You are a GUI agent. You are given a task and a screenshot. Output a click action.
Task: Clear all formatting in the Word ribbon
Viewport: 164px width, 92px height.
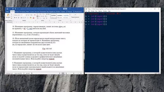35,15
